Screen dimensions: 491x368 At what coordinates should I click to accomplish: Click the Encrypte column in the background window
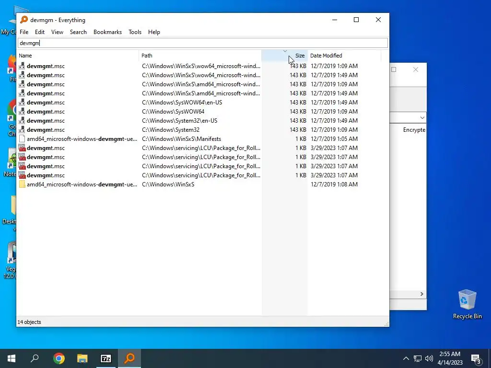point(414,130)
